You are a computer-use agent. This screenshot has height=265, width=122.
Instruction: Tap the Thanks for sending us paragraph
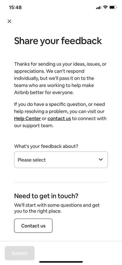click(60, 78)
